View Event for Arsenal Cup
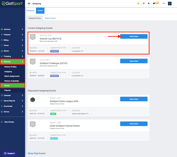The height and width of the screenshot is (157, 177). click(x=134, y=37)
